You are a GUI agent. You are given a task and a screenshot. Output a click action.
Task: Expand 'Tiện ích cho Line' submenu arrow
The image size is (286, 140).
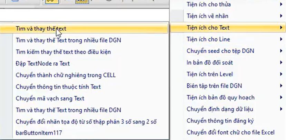pos(281,39)
